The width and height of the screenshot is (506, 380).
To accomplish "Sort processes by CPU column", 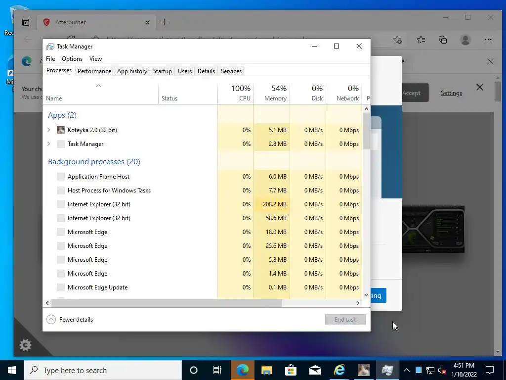I will pyautogui.click(x=236, y=93).
